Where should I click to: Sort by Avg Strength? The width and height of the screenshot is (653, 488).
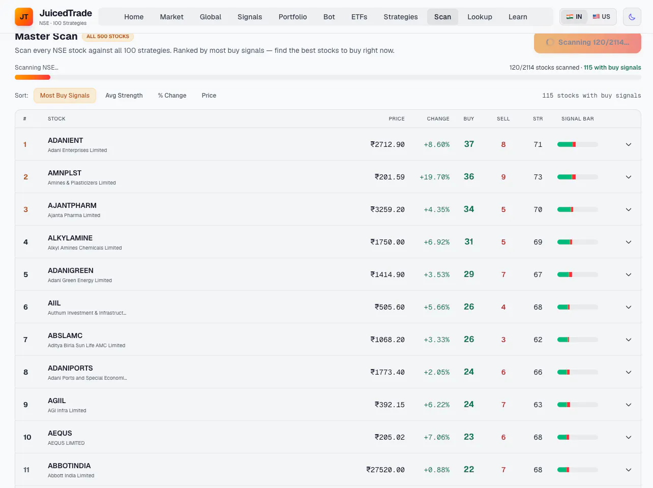pyautogui.click(x=124, y=96)
